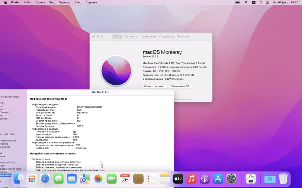The height and width of the screenshot is (188, 302).
Task: Open the Файл menu
Action: pyautogui.click(x=27, y=2)
